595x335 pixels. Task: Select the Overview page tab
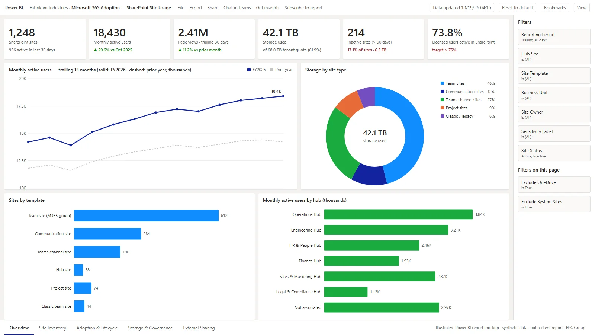click(x=19, y=328)
